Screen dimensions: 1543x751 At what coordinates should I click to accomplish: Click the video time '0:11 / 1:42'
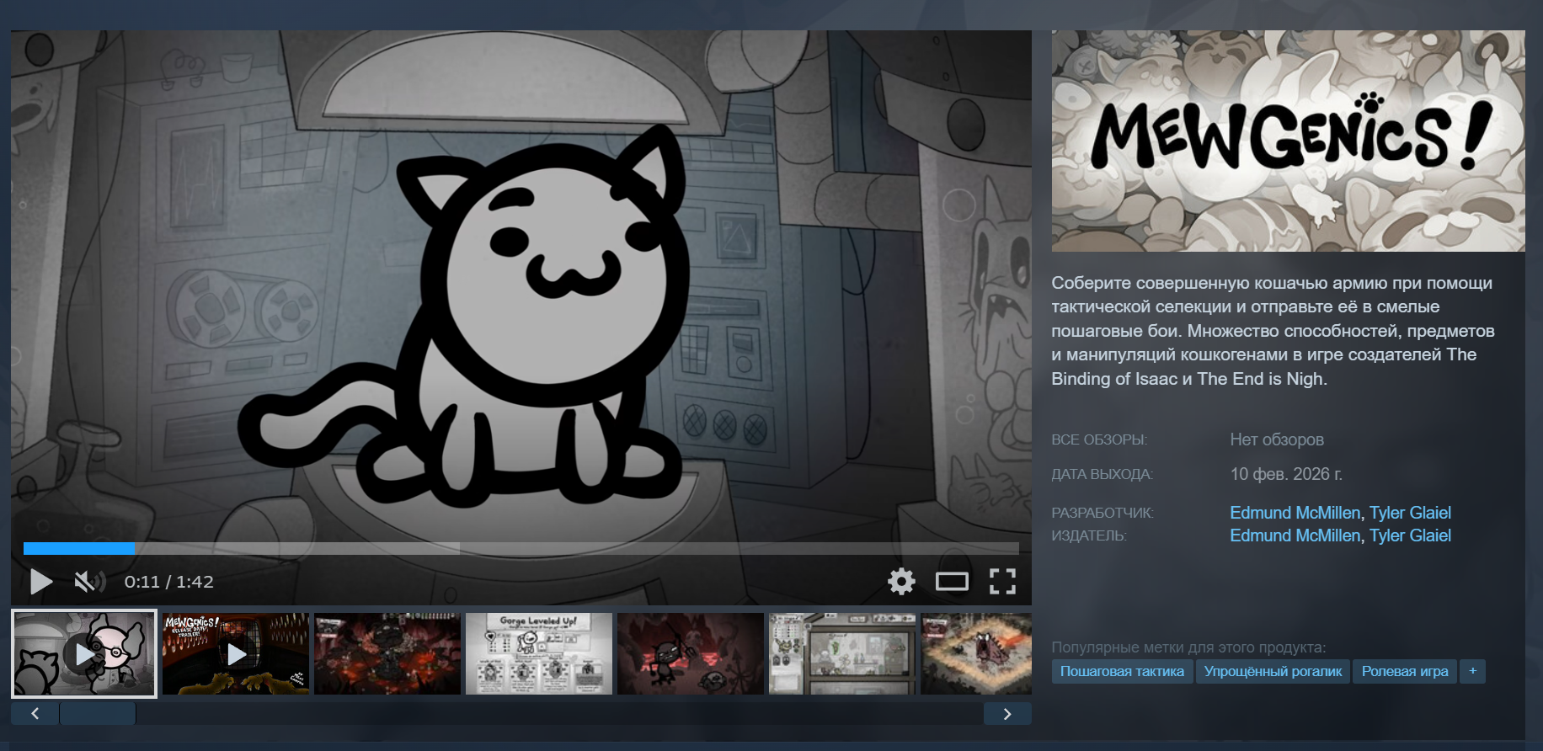coord(169,582)
